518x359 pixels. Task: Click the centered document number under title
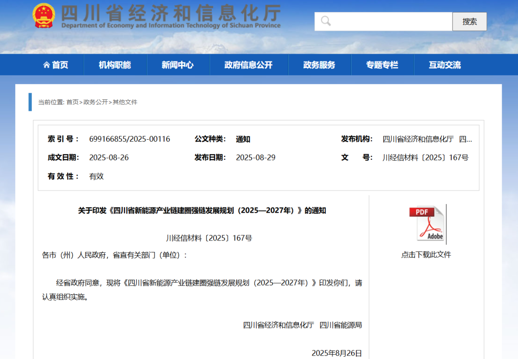click(x=209, y=238)
